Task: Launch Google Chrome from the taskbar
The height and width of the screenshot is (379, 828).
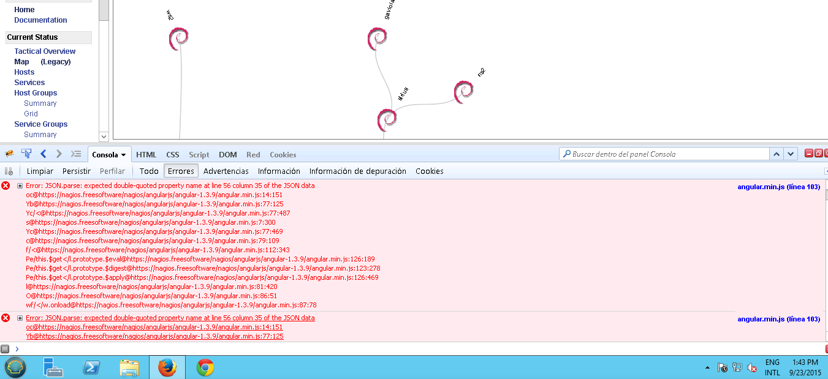Action: tap(205, 367)
